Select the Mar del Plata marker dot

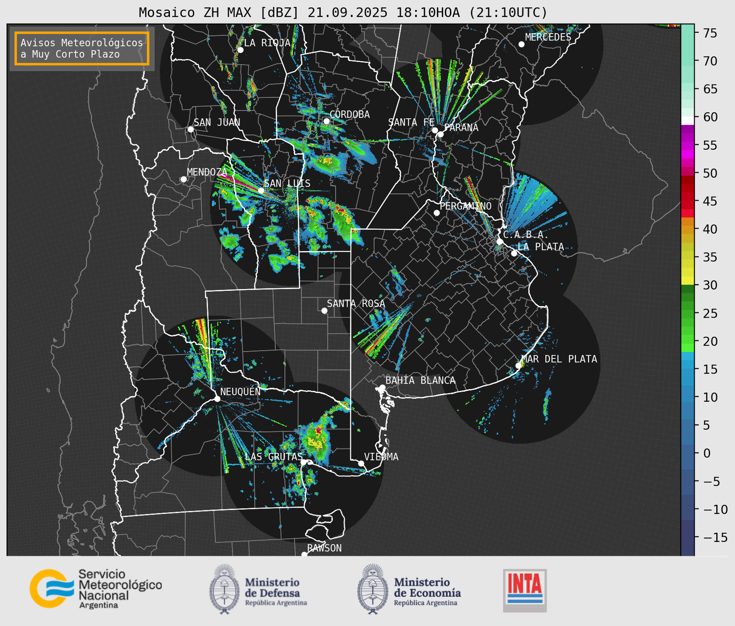click(x=518, y=366)
